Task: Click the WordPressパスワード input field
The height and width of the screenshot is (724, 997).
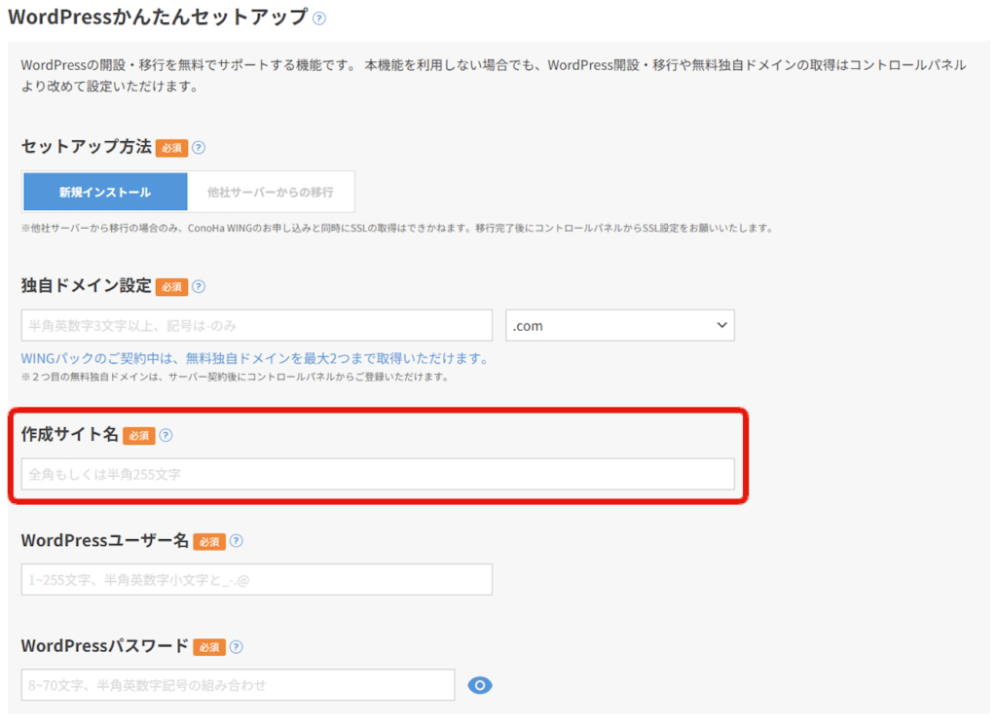Action: pos(238,686)
